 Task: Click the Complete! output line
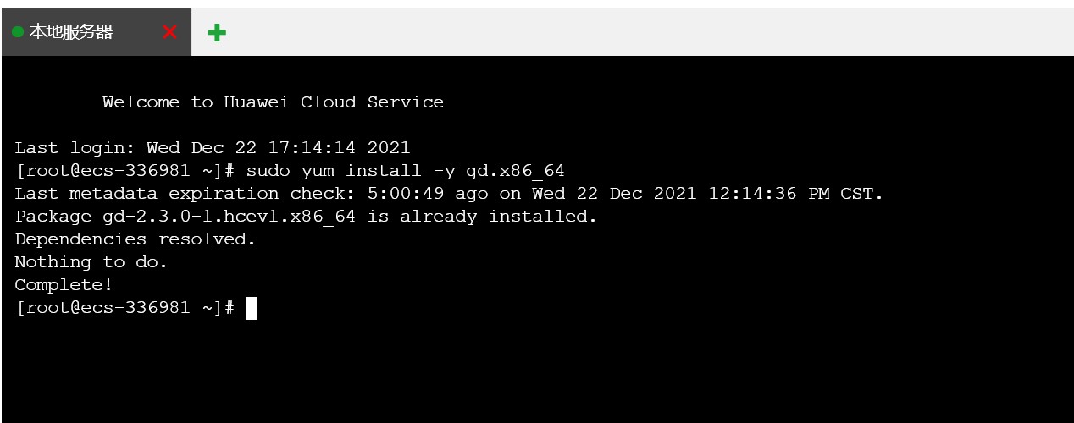[x=64, y=285]
